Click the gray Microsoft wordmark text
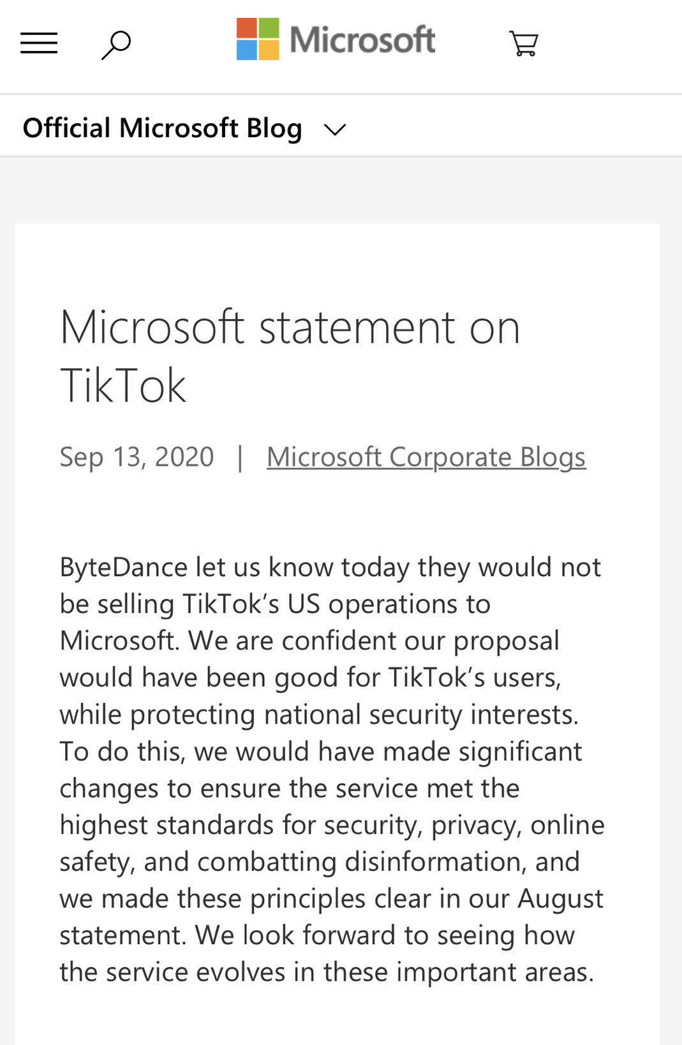682x1045 pixels. pos(362,40)
